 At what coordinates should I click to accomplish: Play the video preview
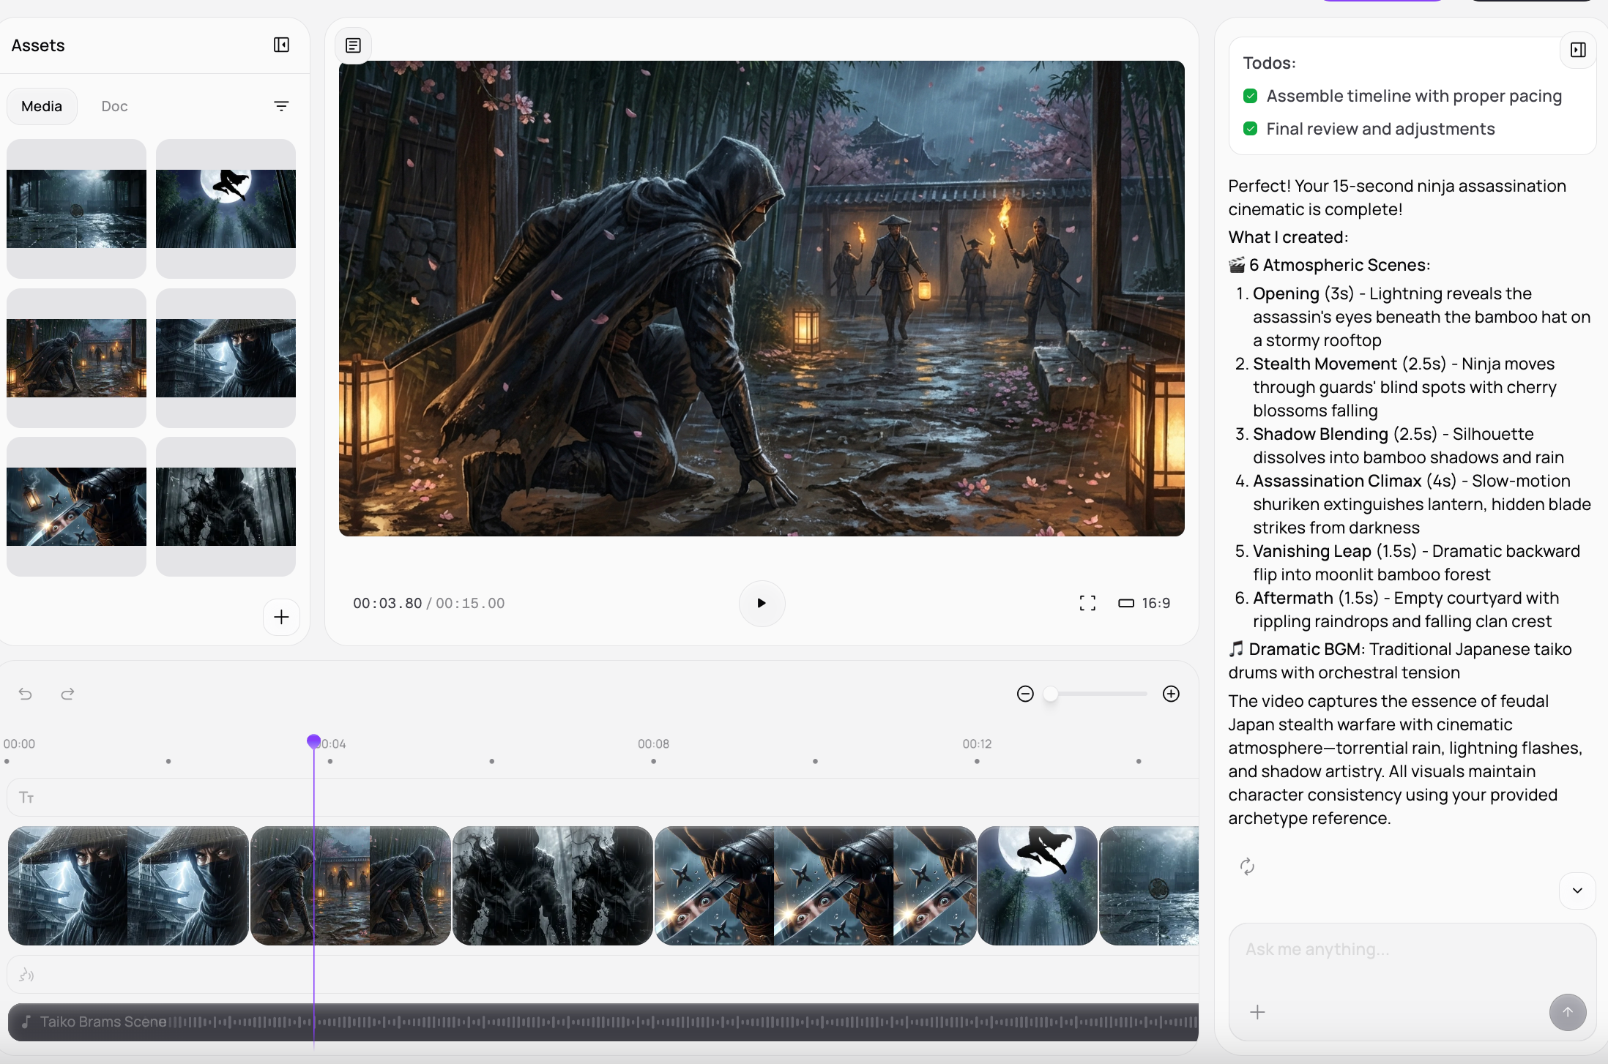pos(762,603)
